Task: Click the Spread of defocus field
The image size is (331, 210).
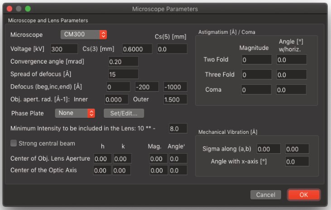Action: click(x=123, y=74)
